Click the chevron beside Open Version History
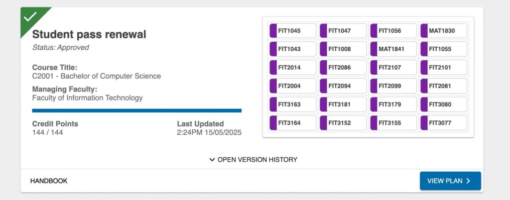This screenshot has height=200, width=510. [212, 160]
